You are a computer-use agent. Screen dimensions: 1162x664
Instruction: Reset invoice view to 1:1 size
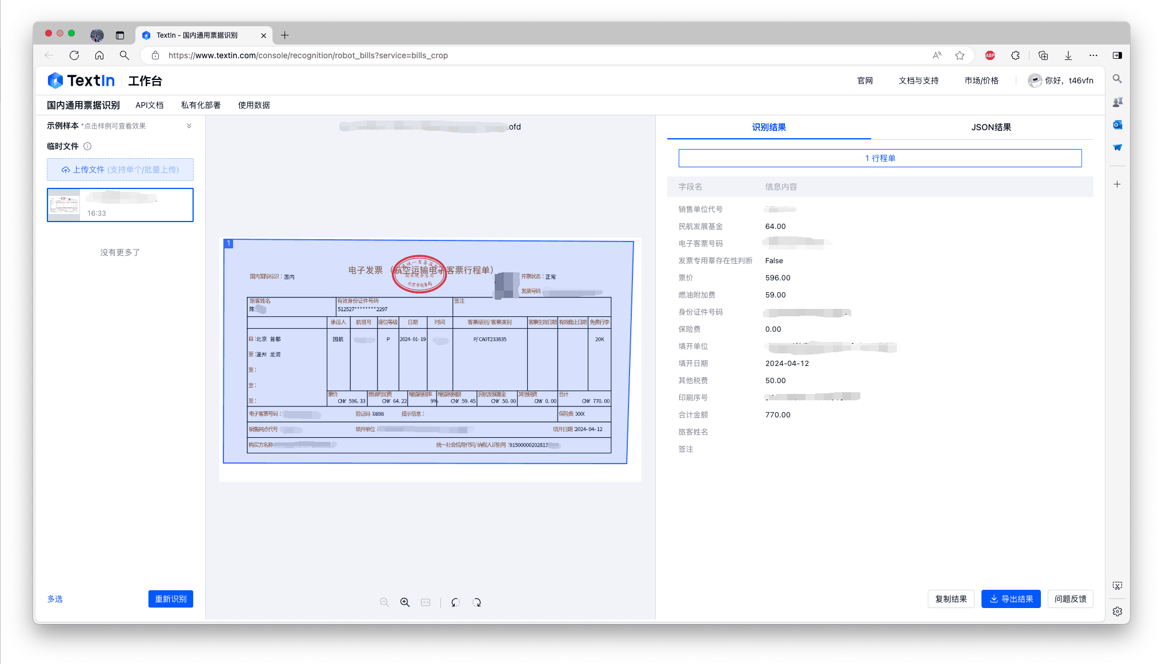[425, 602]
